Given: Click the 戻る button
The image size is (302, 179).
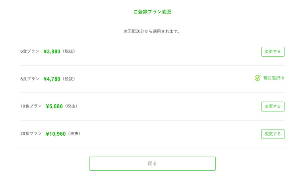Looking at the screenshot, I should (x=152, y=164).
